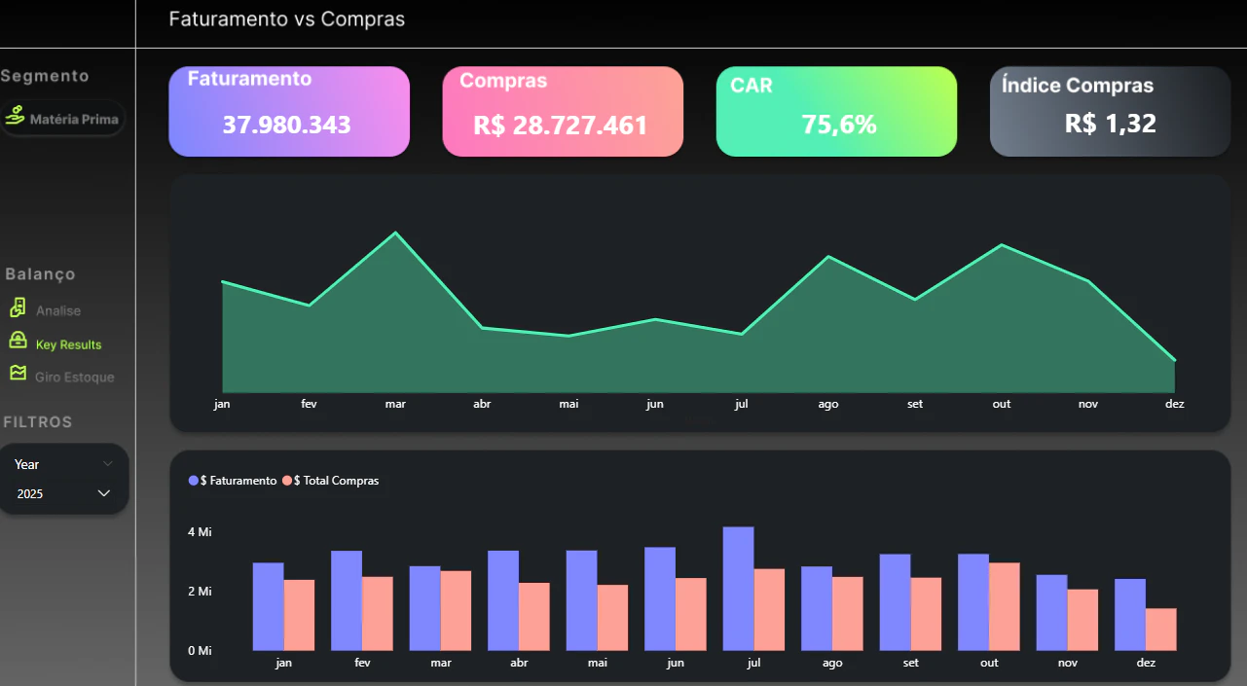
Task: Select the jul Faturamento bar
Action: coord(738,589)
